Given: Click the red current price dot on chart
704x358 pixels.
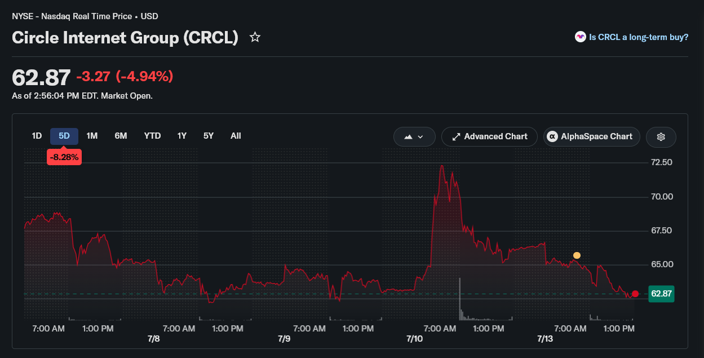Looking at the screenshot, I should click(x=635, y=294).
